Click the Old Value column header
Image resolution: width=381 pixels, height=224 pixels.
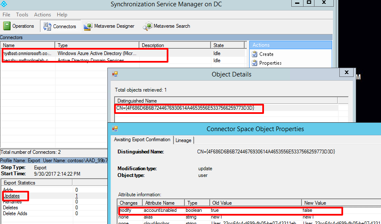click(x=256, y=203)
